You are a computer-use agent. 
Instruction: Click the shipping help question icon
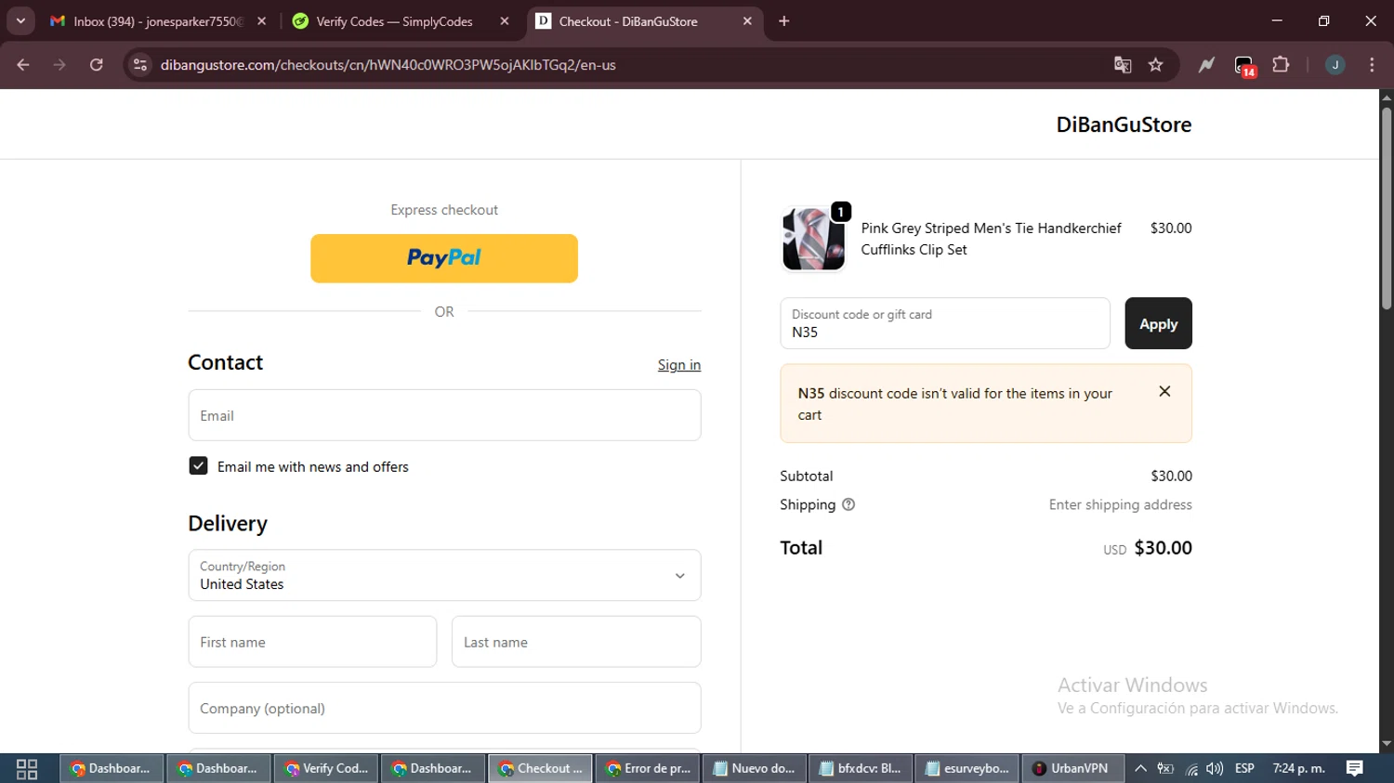tap(848, 504)
